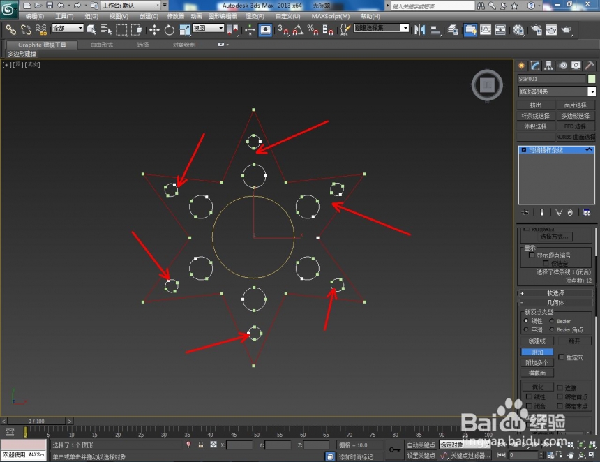Click the New Scene icon in quick access toolbar
Image resolution: width=600 pixels, height=462 pixels.
(27, 6)
